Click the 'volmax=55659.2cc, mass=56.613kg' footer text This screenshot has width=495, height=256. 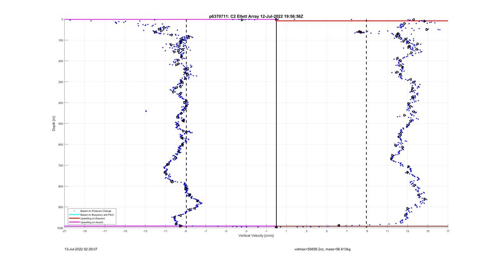[322, 249]
